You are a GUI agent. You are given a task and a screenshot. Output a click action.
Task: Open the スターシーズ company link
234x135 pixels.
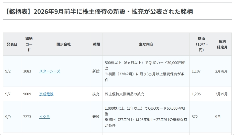[x=50, y=71]
